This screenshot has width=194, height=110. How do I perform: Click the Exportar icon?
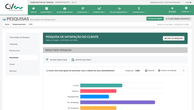click(146, 71)
